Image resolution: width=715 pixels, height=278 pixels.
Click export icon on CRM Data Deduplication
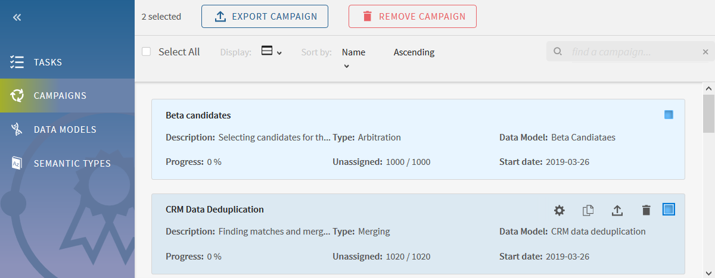pos(617,210)
